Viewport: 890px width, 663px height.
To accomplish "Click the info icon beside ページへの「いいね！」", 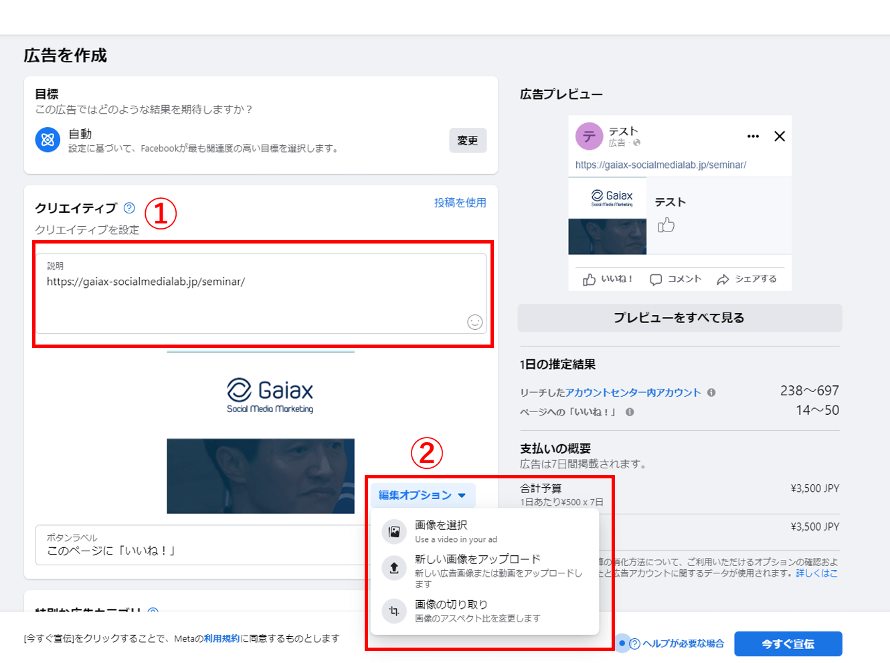I will (630, 412).
